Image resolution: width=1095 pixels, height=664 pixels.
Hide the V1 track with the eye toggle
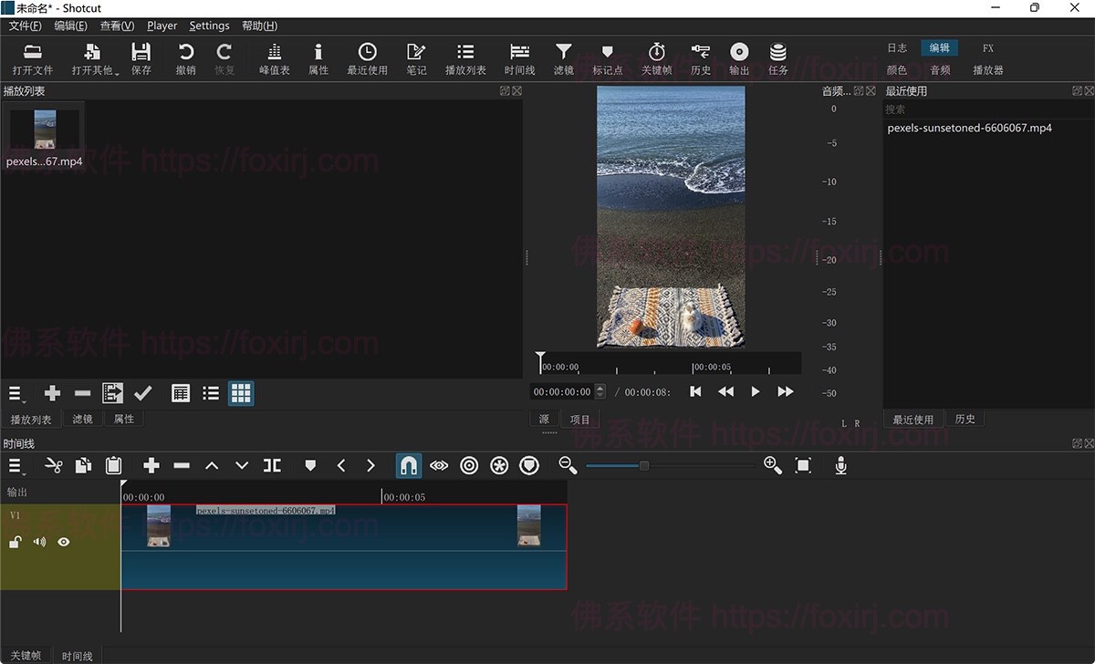[x=63, y=542]
